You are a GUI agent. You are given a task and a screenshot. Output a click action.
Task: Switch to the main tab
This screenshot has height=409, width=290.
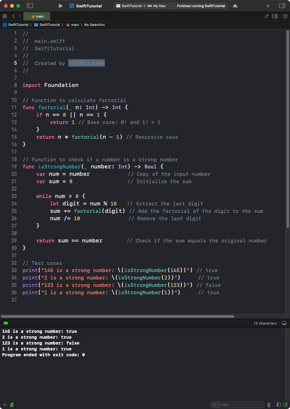pos(37,16)
